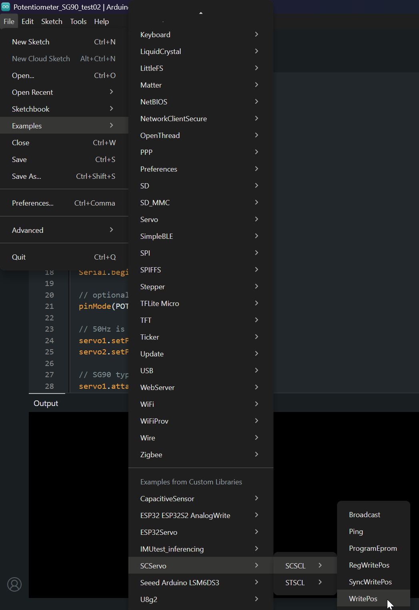
Task: Expand the STSCL servo submenu
Action: [295, 582]
